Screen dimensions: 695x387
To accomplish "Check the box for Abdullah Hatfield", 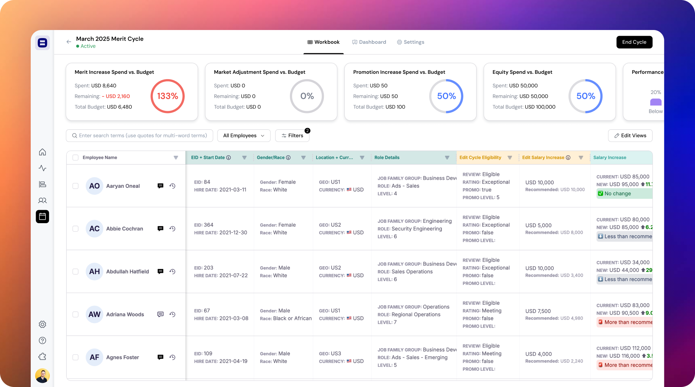I will (x=76, y=272).
